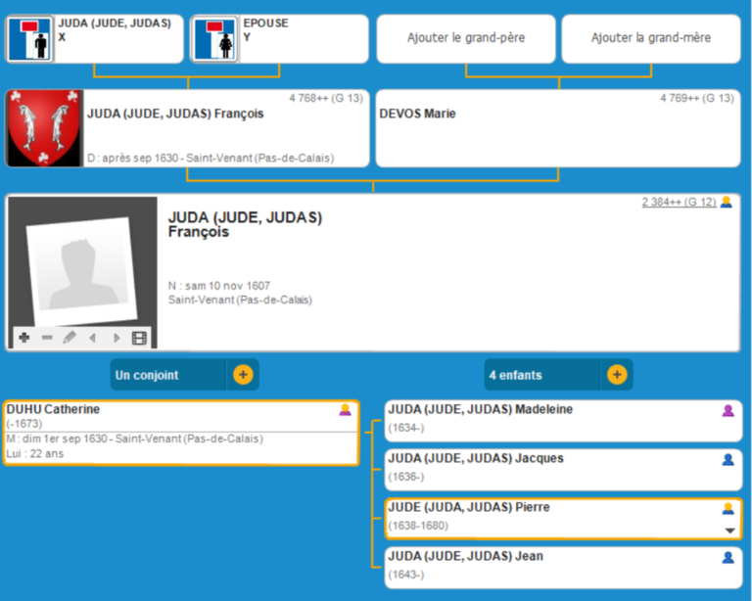Screen dimensions: 752x601
Task: Click the blue person icon beside Jacques
Action: 728,459
